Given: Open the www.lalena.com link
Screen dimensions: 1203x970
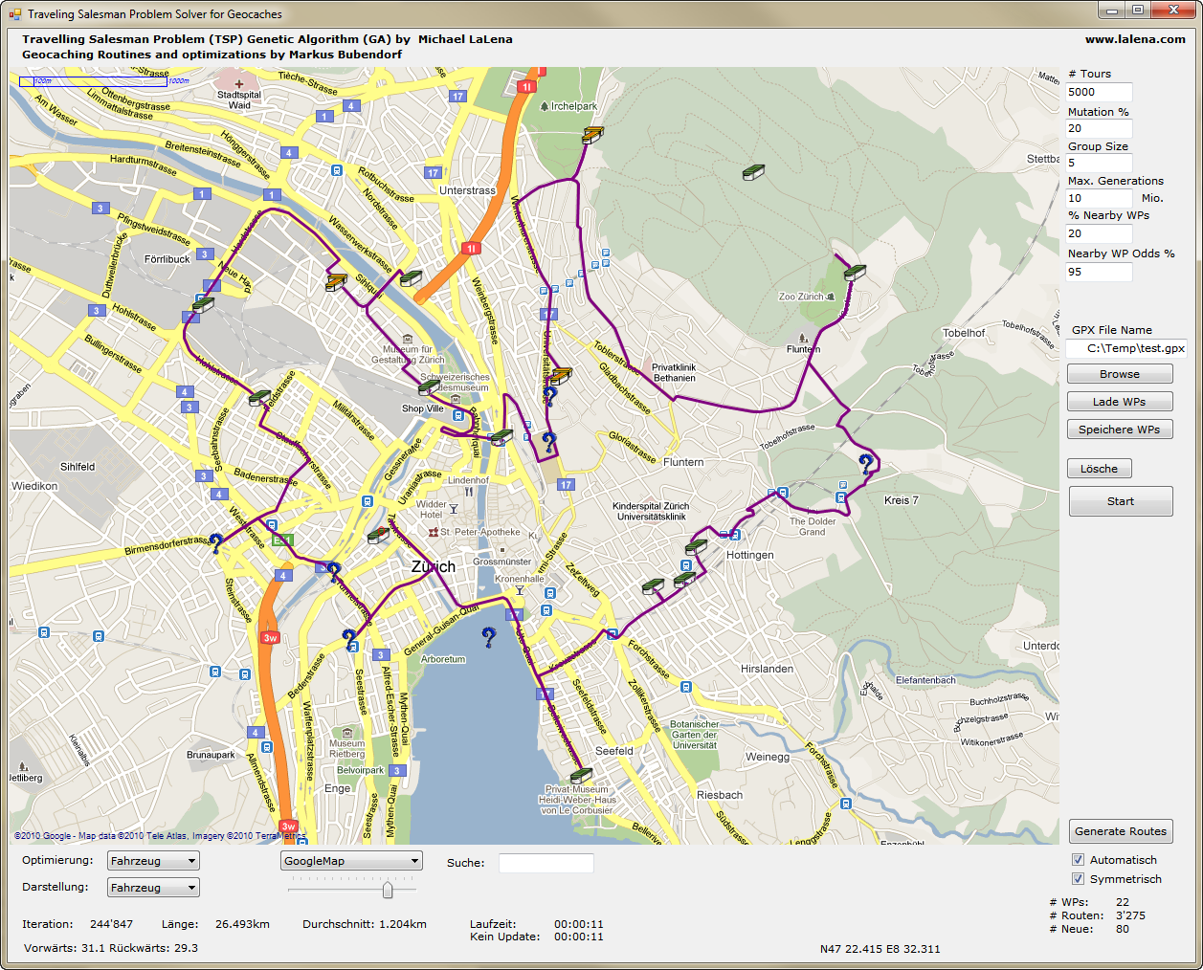Looking at the screenshot, I should coord(1135,39).
